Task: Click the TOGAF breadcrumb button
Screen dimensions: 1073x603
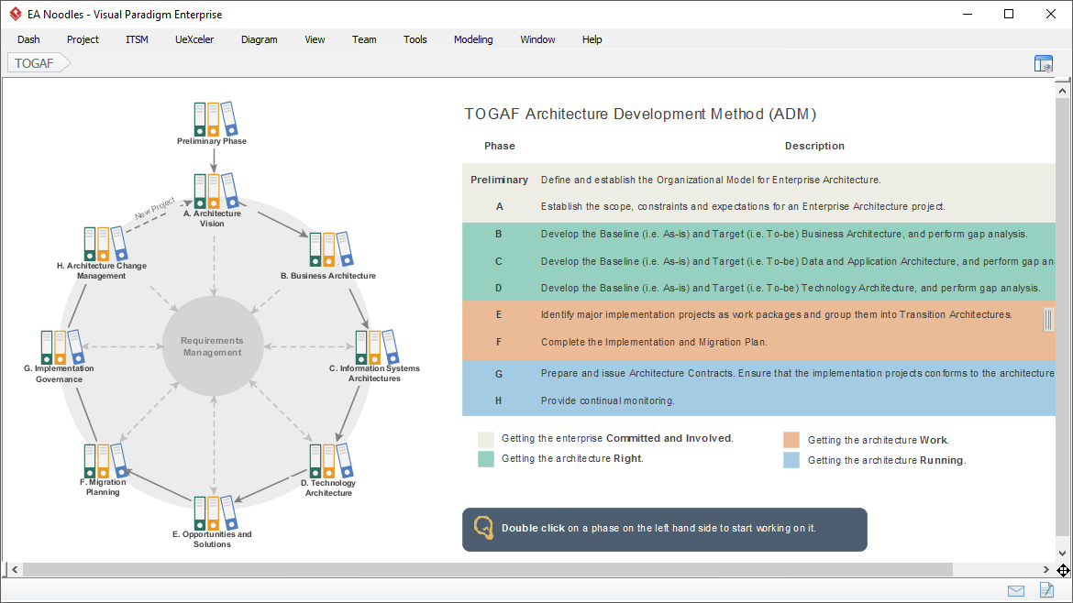Action: [35, 63]
